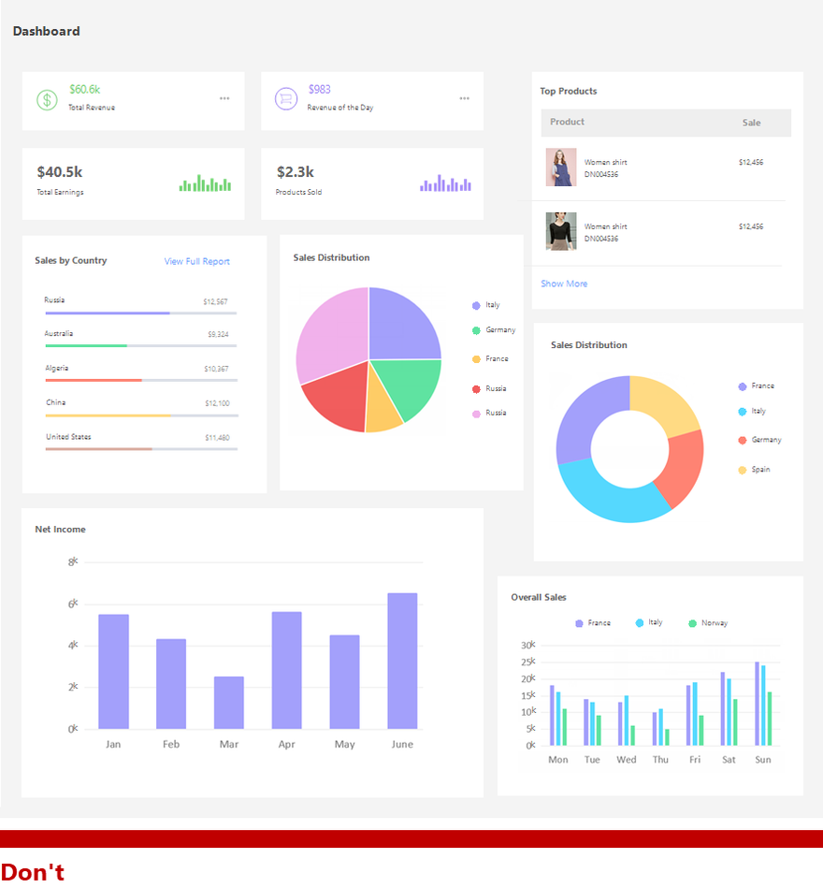Click the dollar sign Total Revenue icon

click(47, 100)
